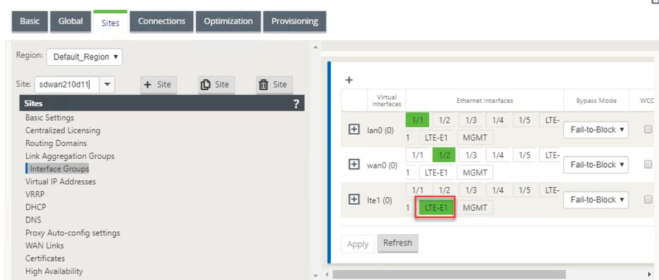
Task: Expand the lte1 interface group row
Action: pos(354,200)
